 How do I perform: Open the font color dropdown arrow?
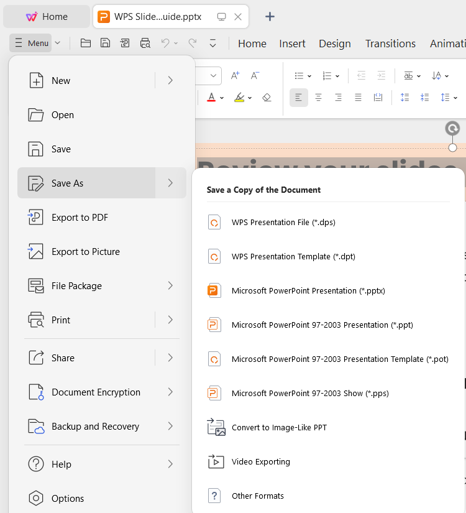point(222,98)
